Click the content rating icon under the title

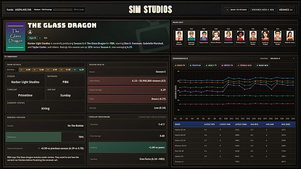point(30,32)
